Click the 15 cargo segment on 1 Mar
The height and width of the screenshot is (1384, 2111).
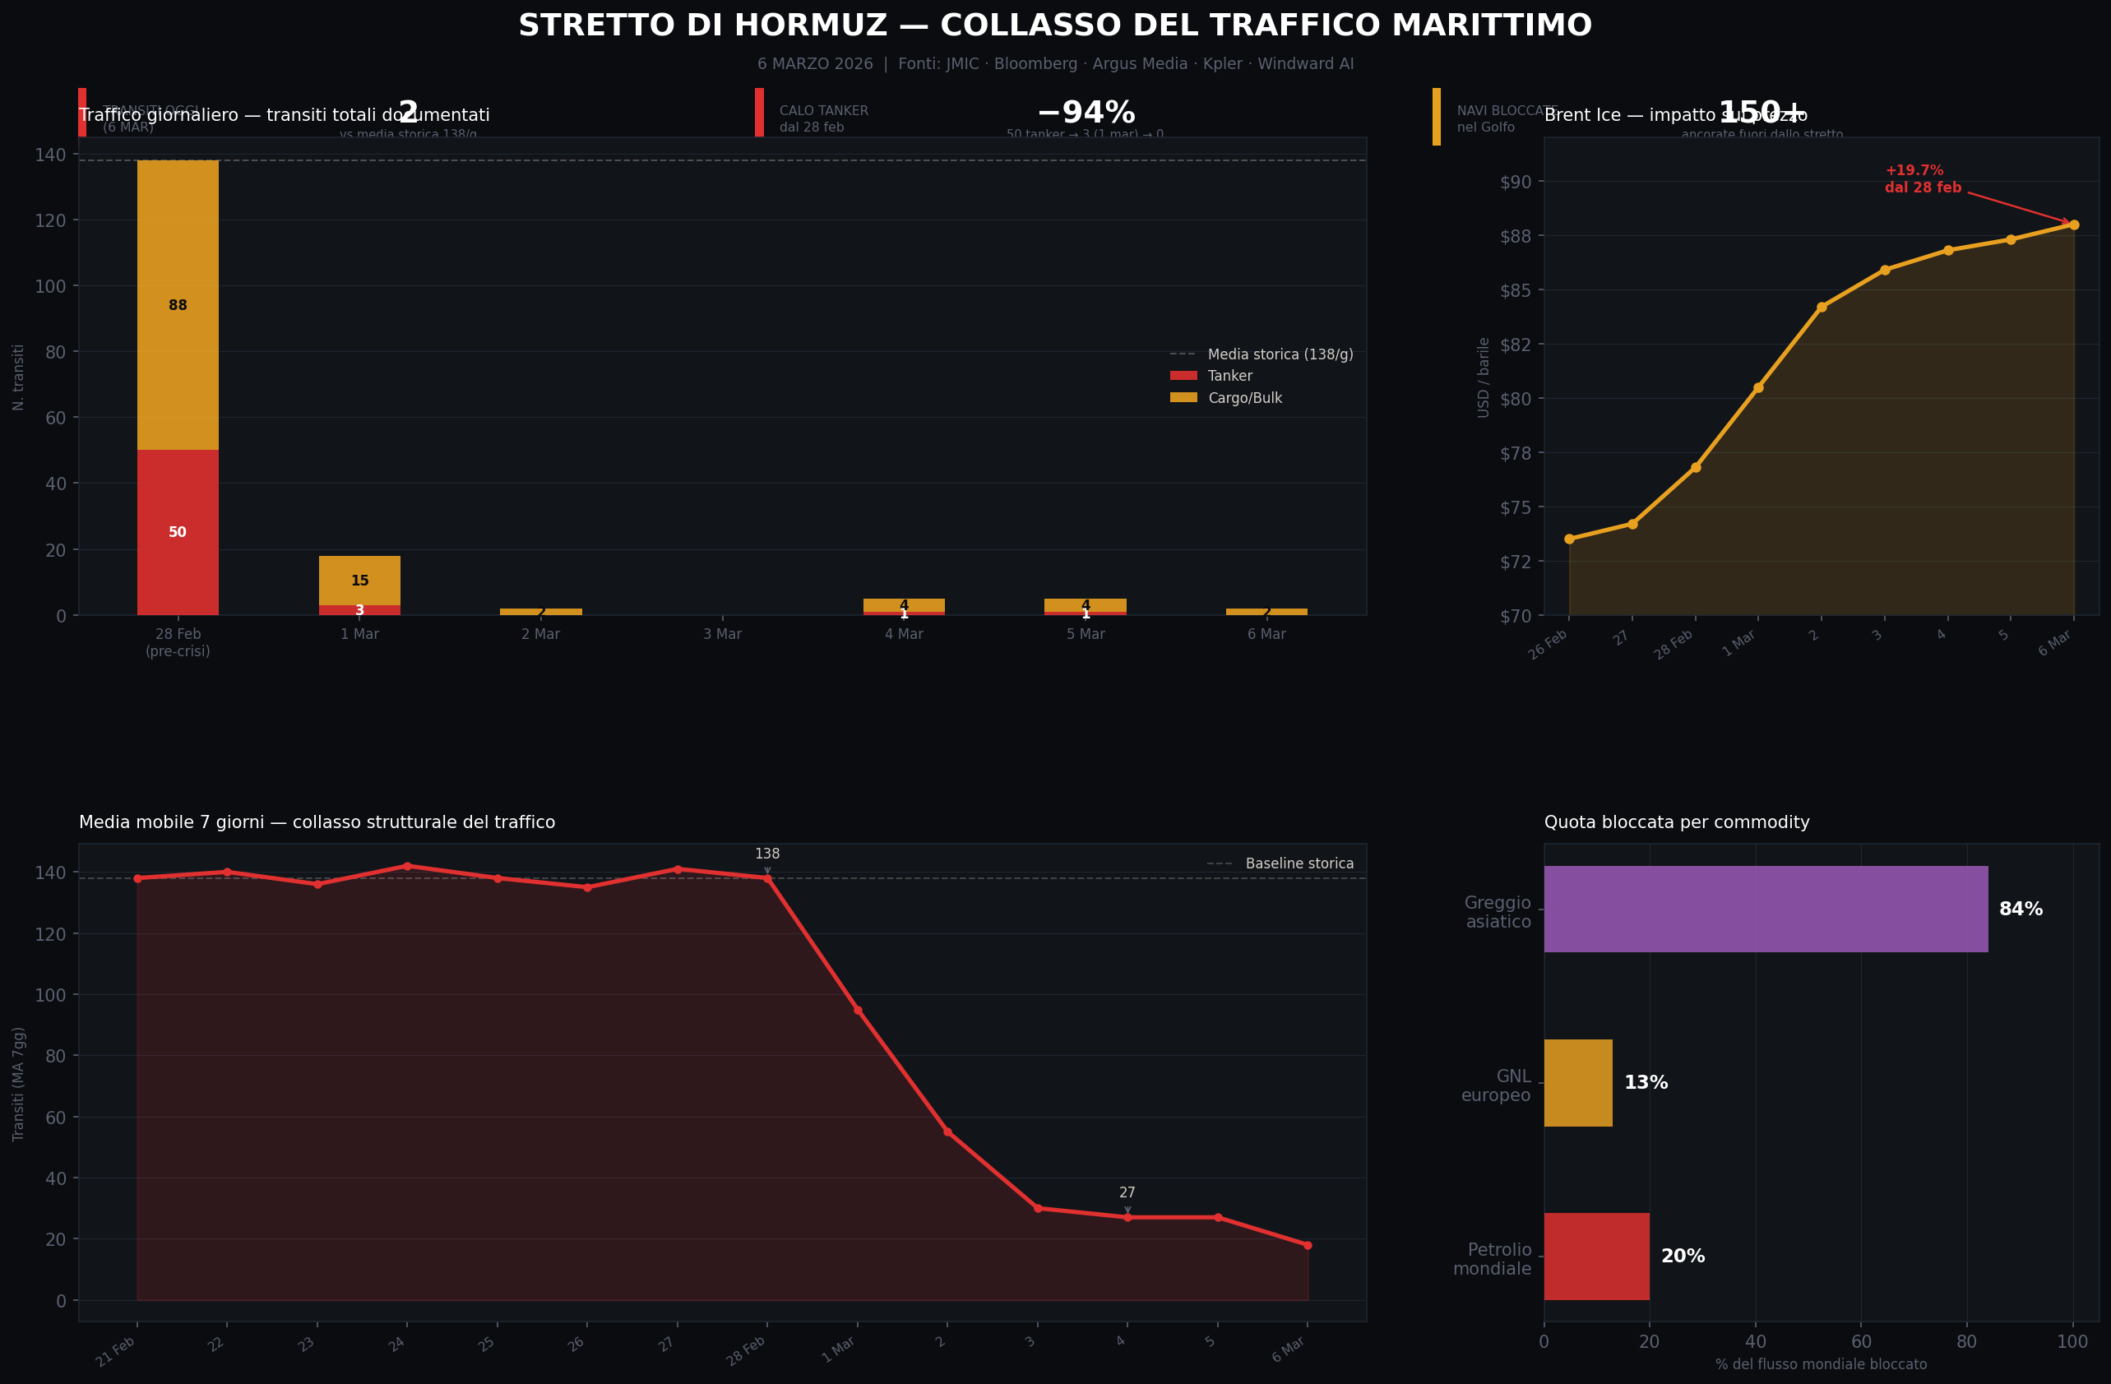click(359, 581)
